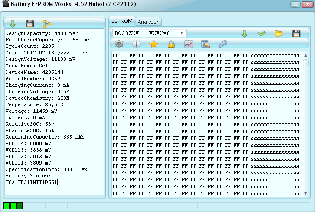This screenshot has height=212, width=315.
Task: Click the Current: 0 mA line
Action: tap(25, 117)
